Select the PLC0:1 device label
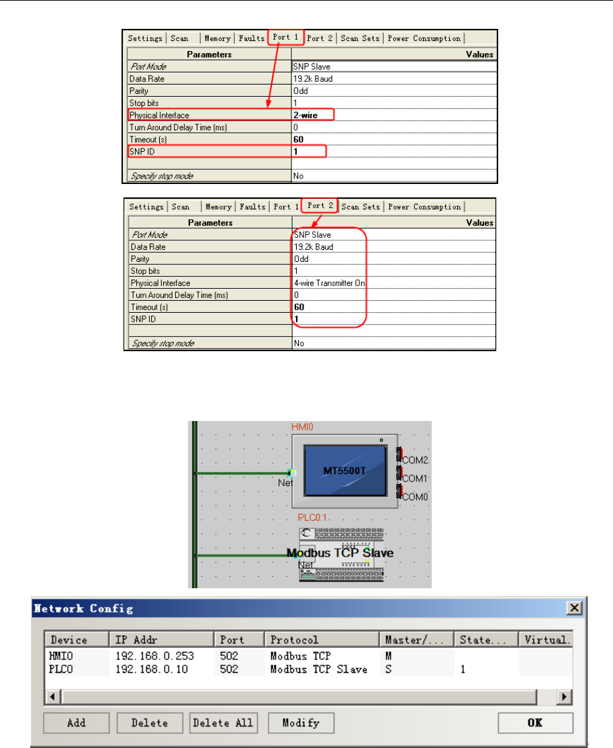 pos(312,518)
